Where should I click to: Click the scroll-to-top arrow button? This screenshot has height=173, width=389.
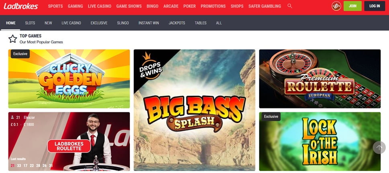[379, 148]
